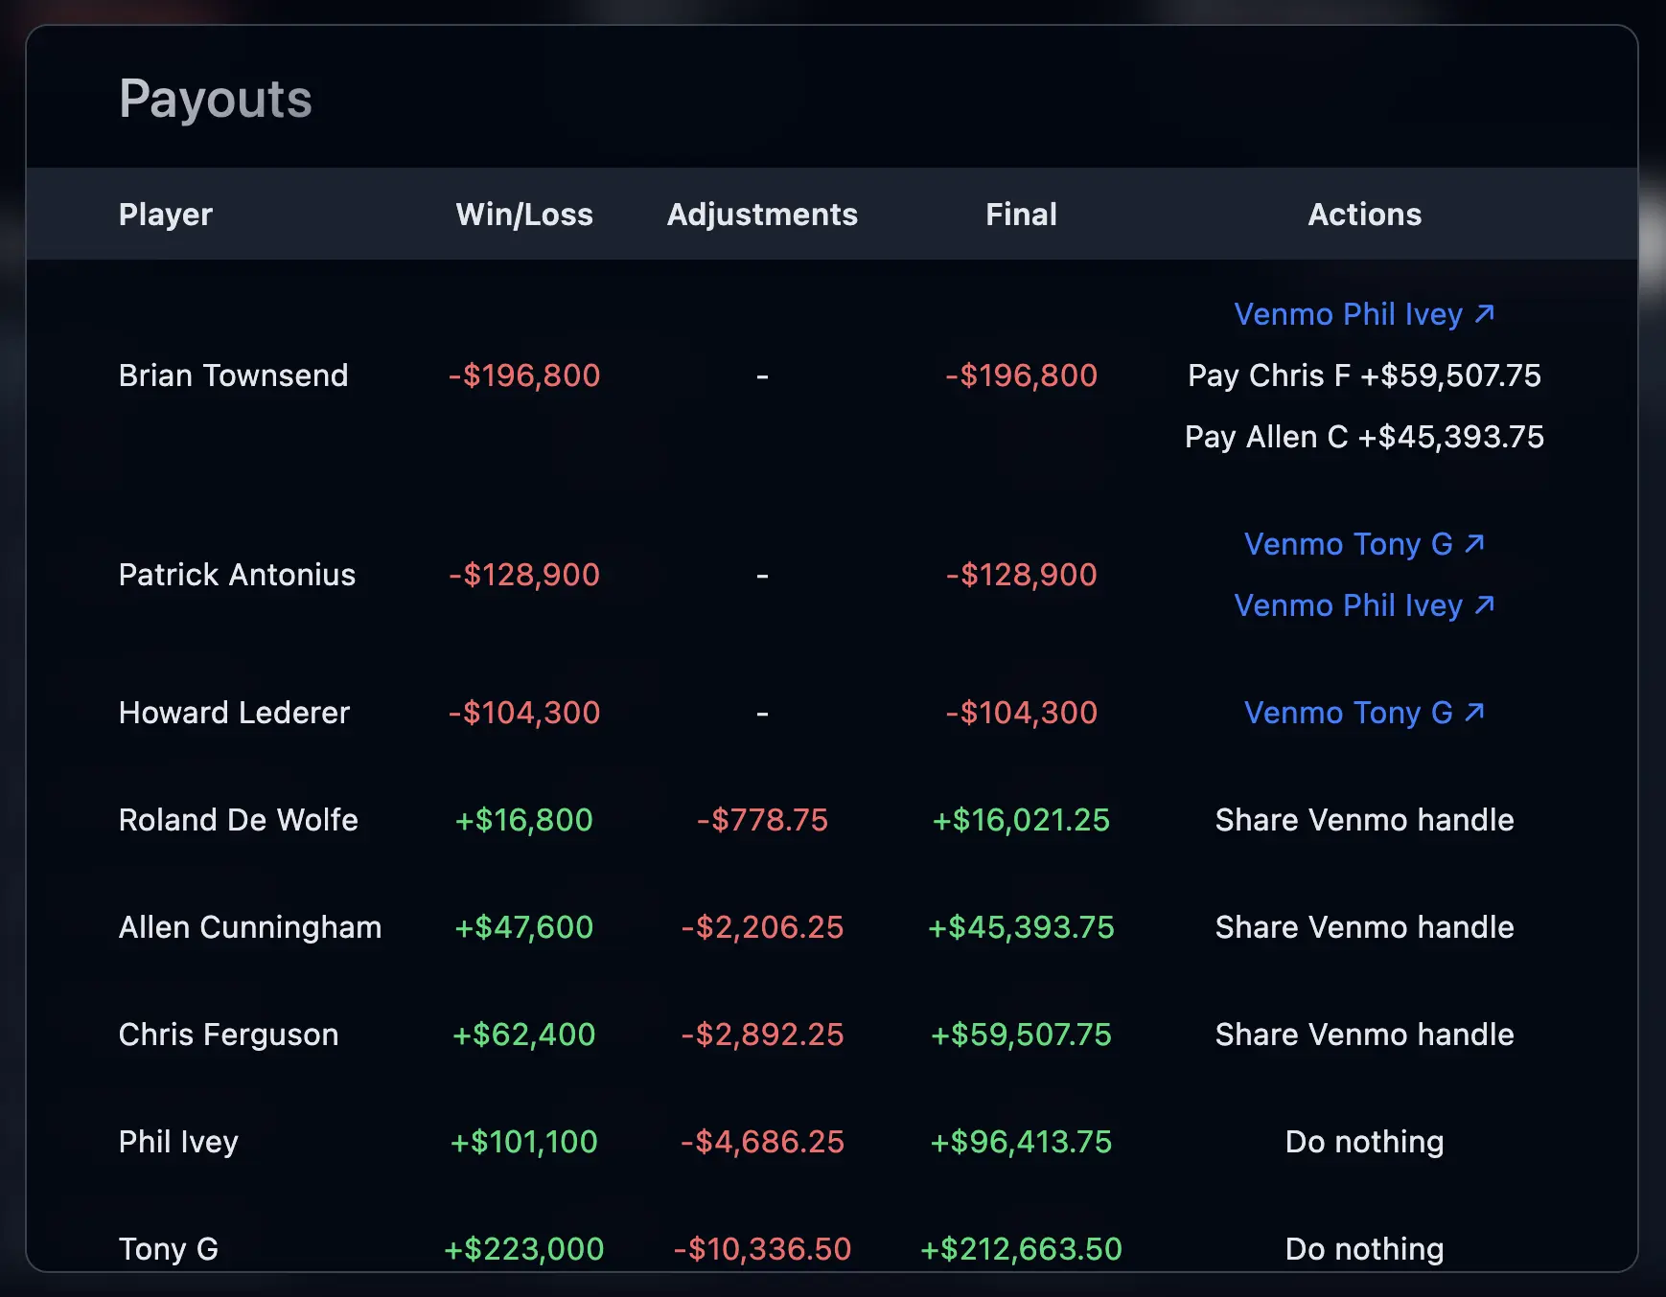Sort table by the Win/Loss column header
The height and width of the screenshot is (1297, 1666).
coord(524,214)
